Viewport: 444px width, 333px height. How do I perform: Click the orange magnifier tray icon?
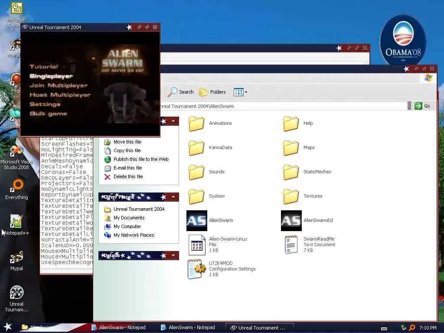[412, 328]
